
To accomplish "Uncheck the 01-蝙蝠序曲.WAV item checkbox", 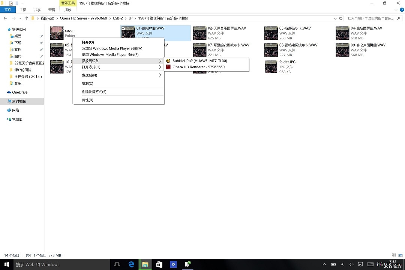I will point(123,28).
